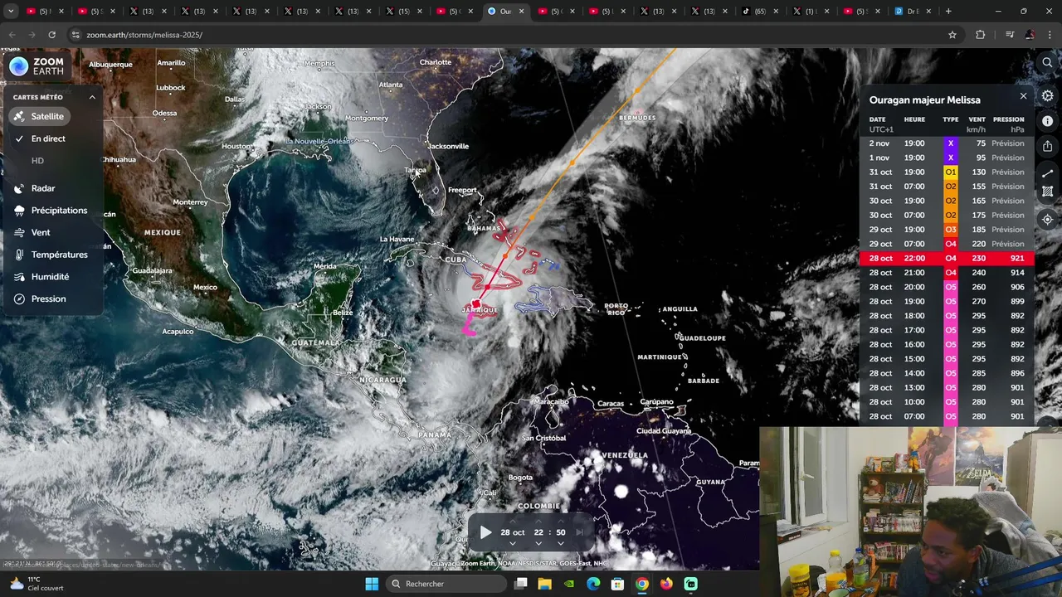The image size is (1062, 597).
Task: Select the measure distance tool
Action: pyautogui.click(x=1048, y=174)
